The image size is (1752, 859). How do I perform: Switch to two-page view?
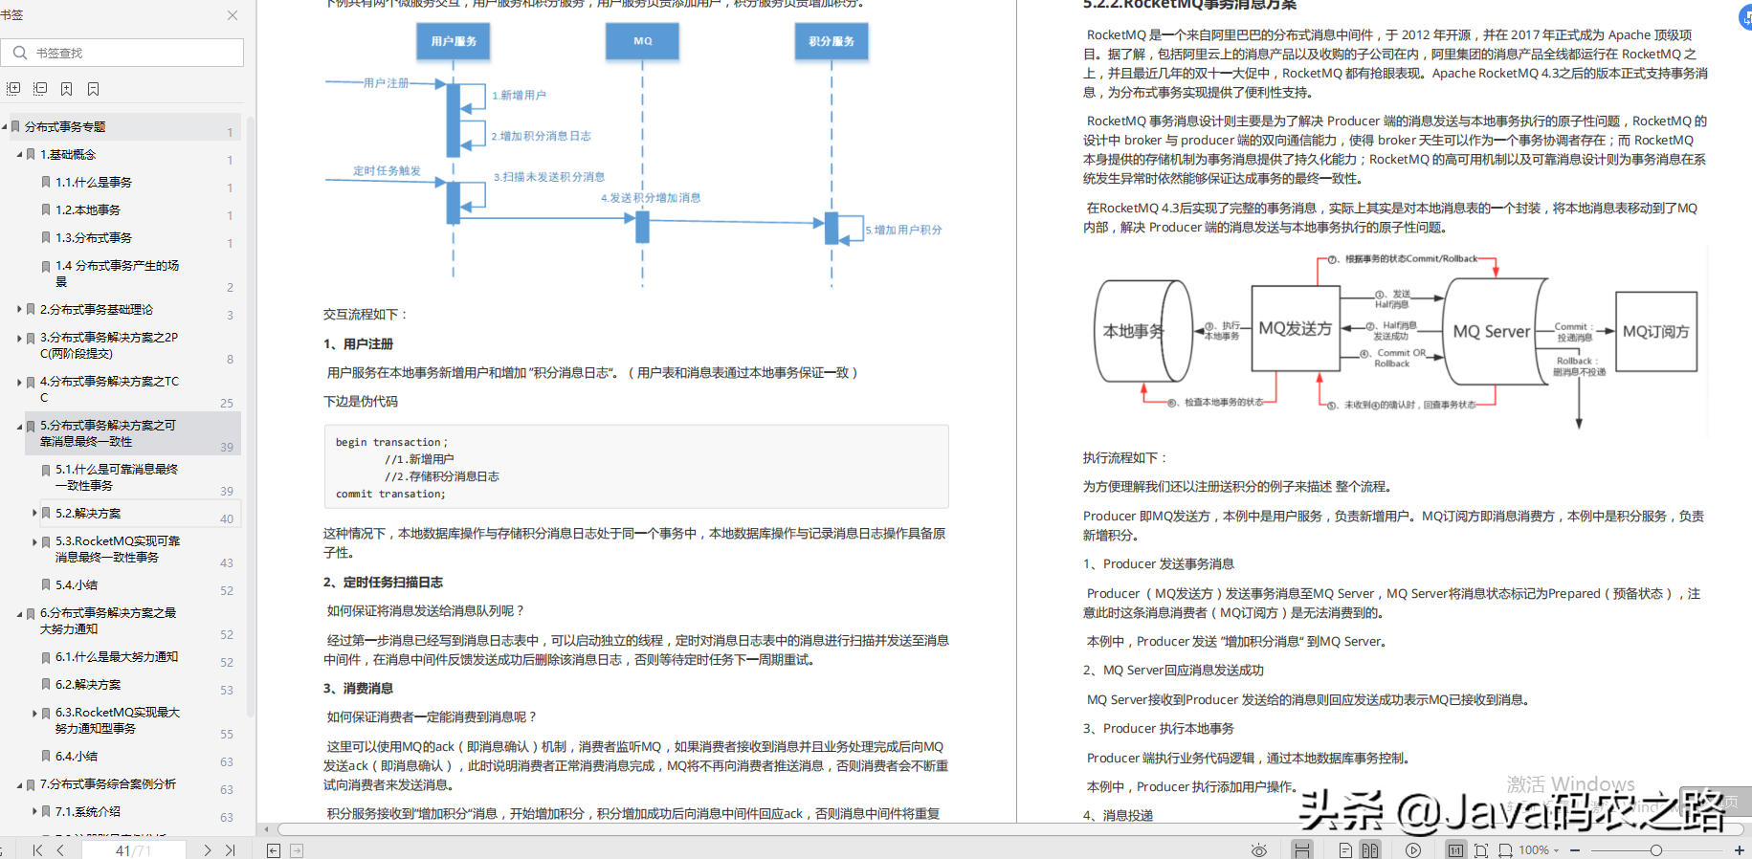click(1370, 850)
